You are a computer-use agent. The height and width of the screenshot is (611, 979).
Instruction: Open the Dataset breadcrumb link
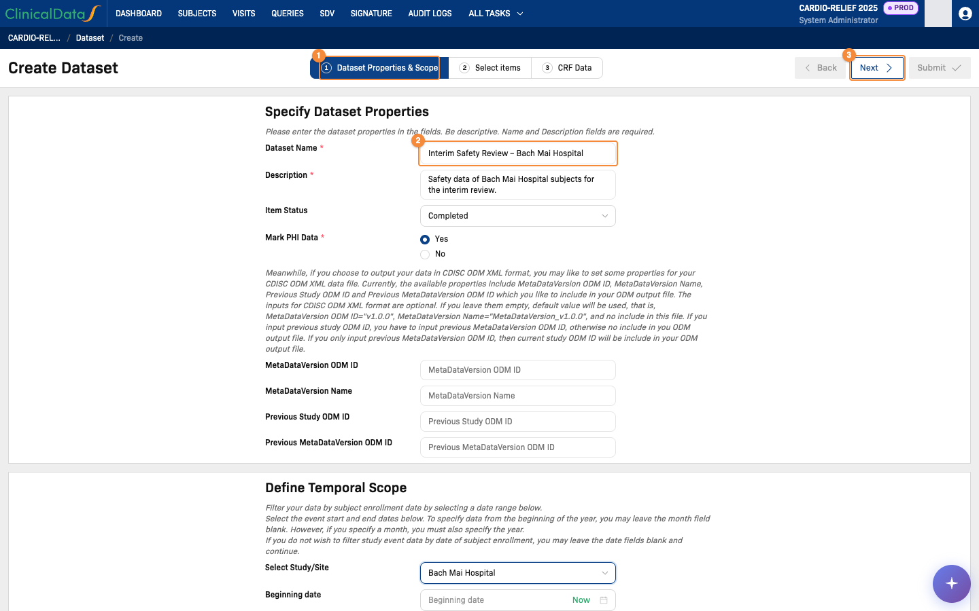tap(90, 38)
